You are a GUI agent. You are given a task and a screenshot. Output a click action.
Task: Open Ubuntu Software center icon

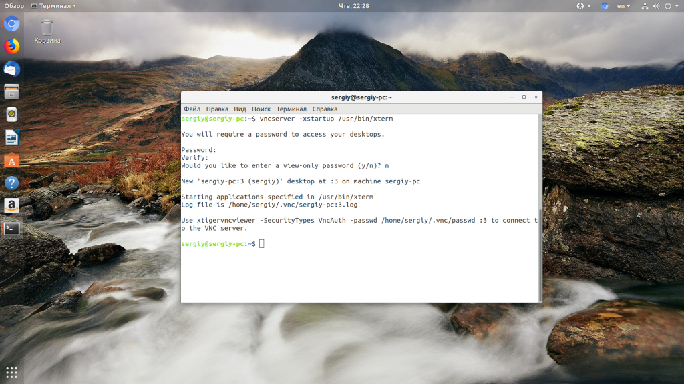(x=12, y=161)
